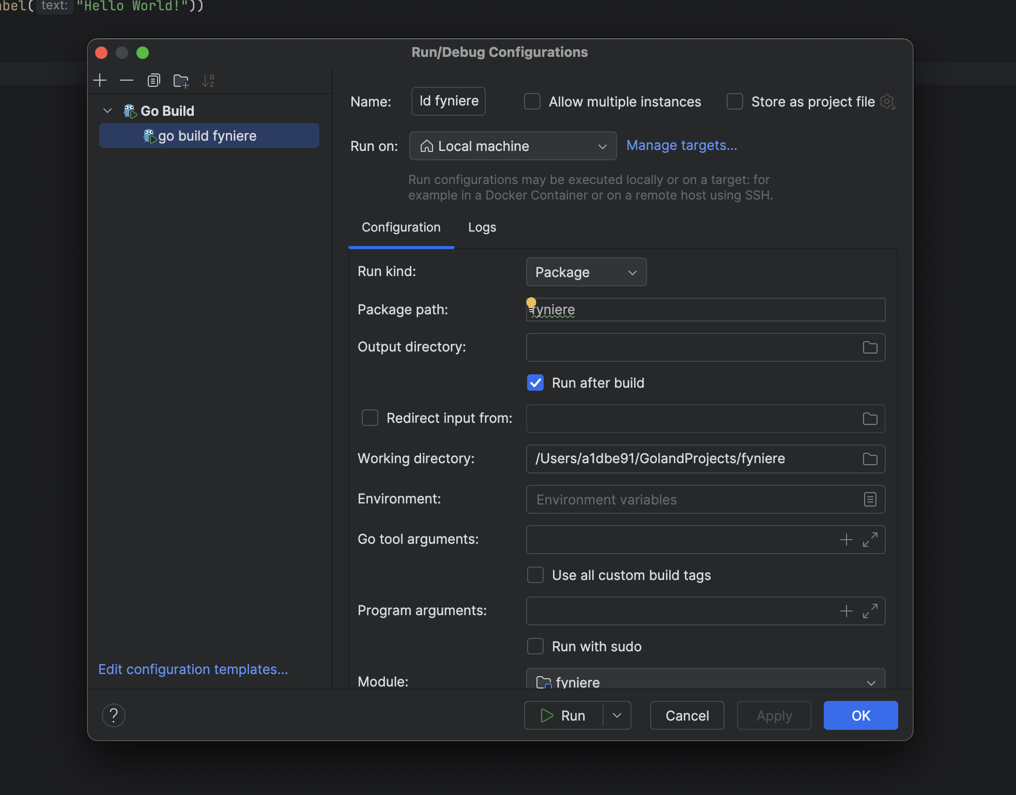Open Manage targets link
The image size is (1016, 795).
pyautogui.click(x=682, y=145)
